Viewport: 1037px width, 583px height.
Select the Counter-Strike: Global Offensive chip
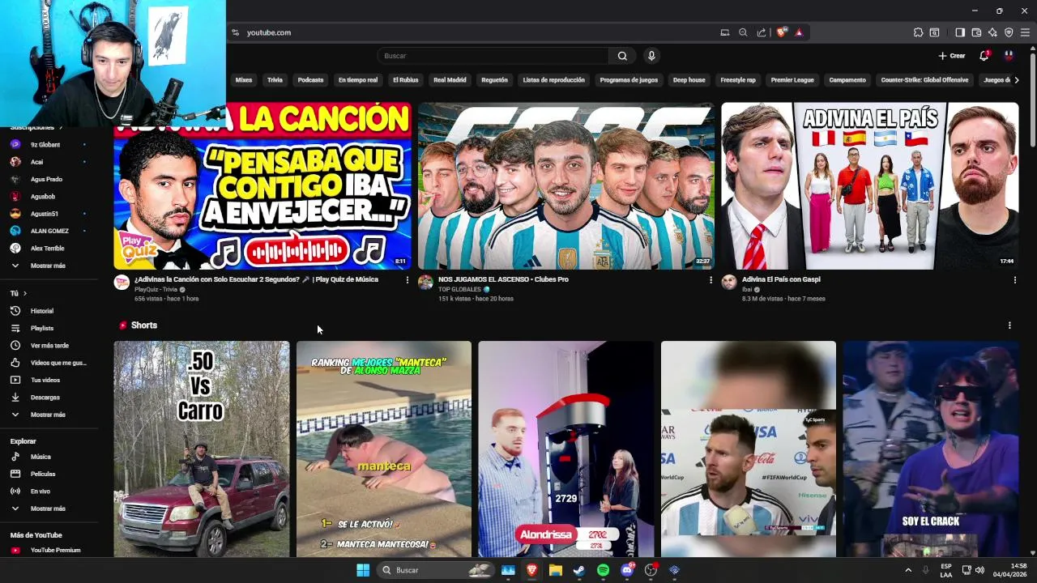[924, 80]
